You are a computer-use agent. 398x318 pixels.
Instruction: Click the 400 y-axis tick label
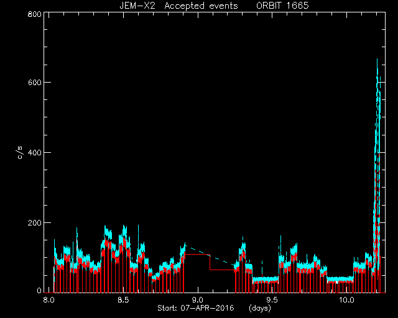35,153
